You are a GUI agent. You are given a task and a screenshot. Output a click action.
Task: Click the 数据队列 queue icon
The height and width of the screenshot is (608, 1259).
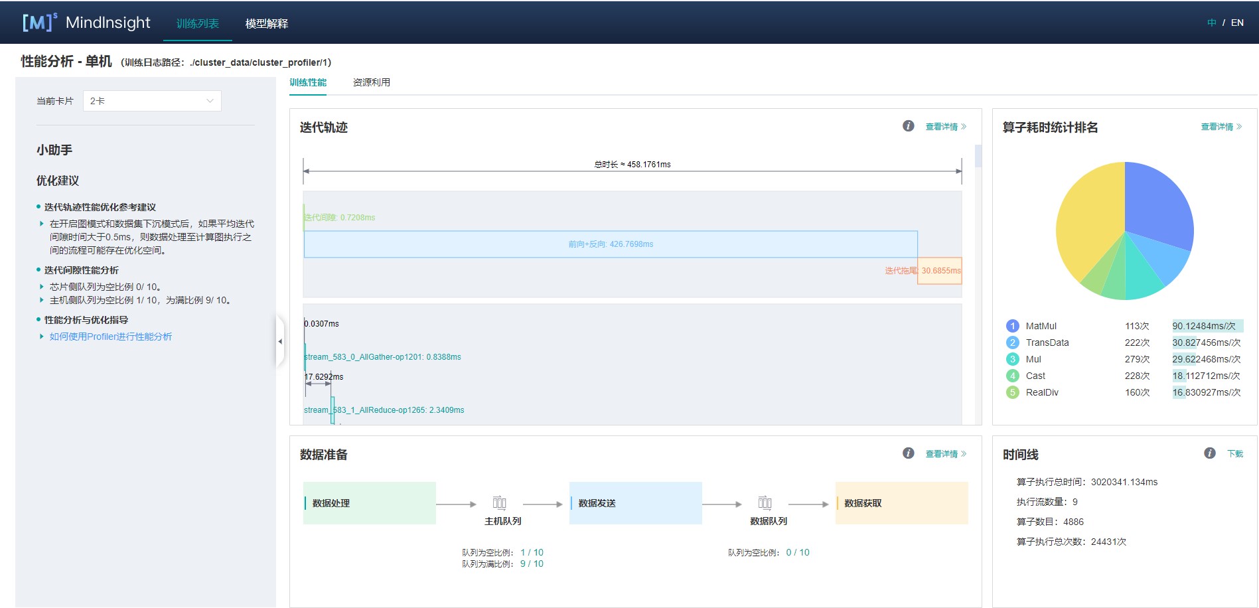tap(765, 503)
